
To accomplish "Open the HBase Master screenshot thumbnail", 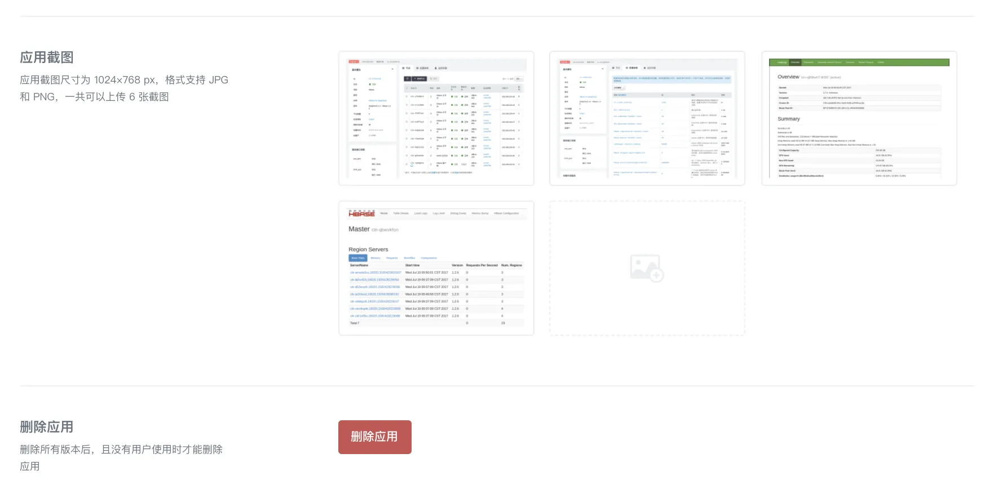I will pyautogui.click(x=436, y=268).
